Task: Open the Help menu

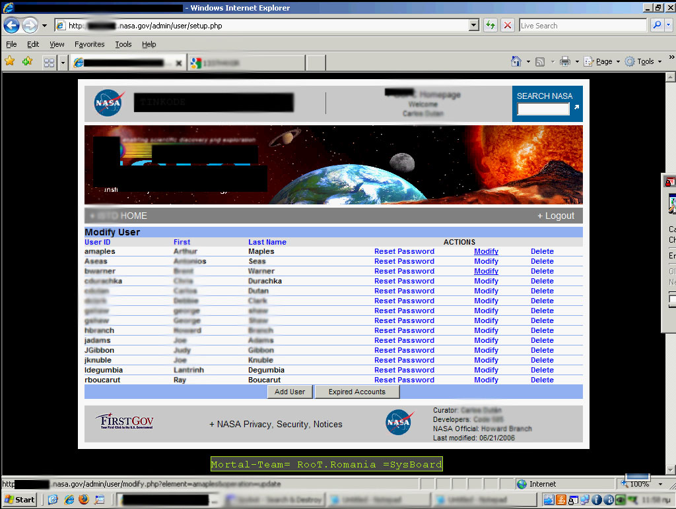Action: click(149, 44)
